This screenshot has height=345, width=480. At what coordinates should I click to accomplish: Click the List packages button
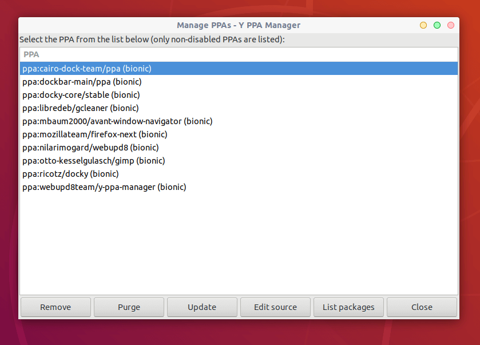coord(348,307)
